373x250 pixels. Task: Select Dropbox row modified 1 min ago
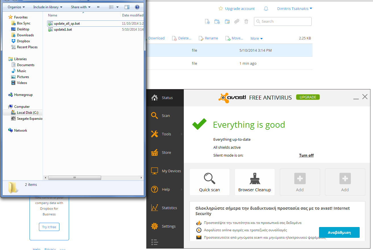pos(229,63)
